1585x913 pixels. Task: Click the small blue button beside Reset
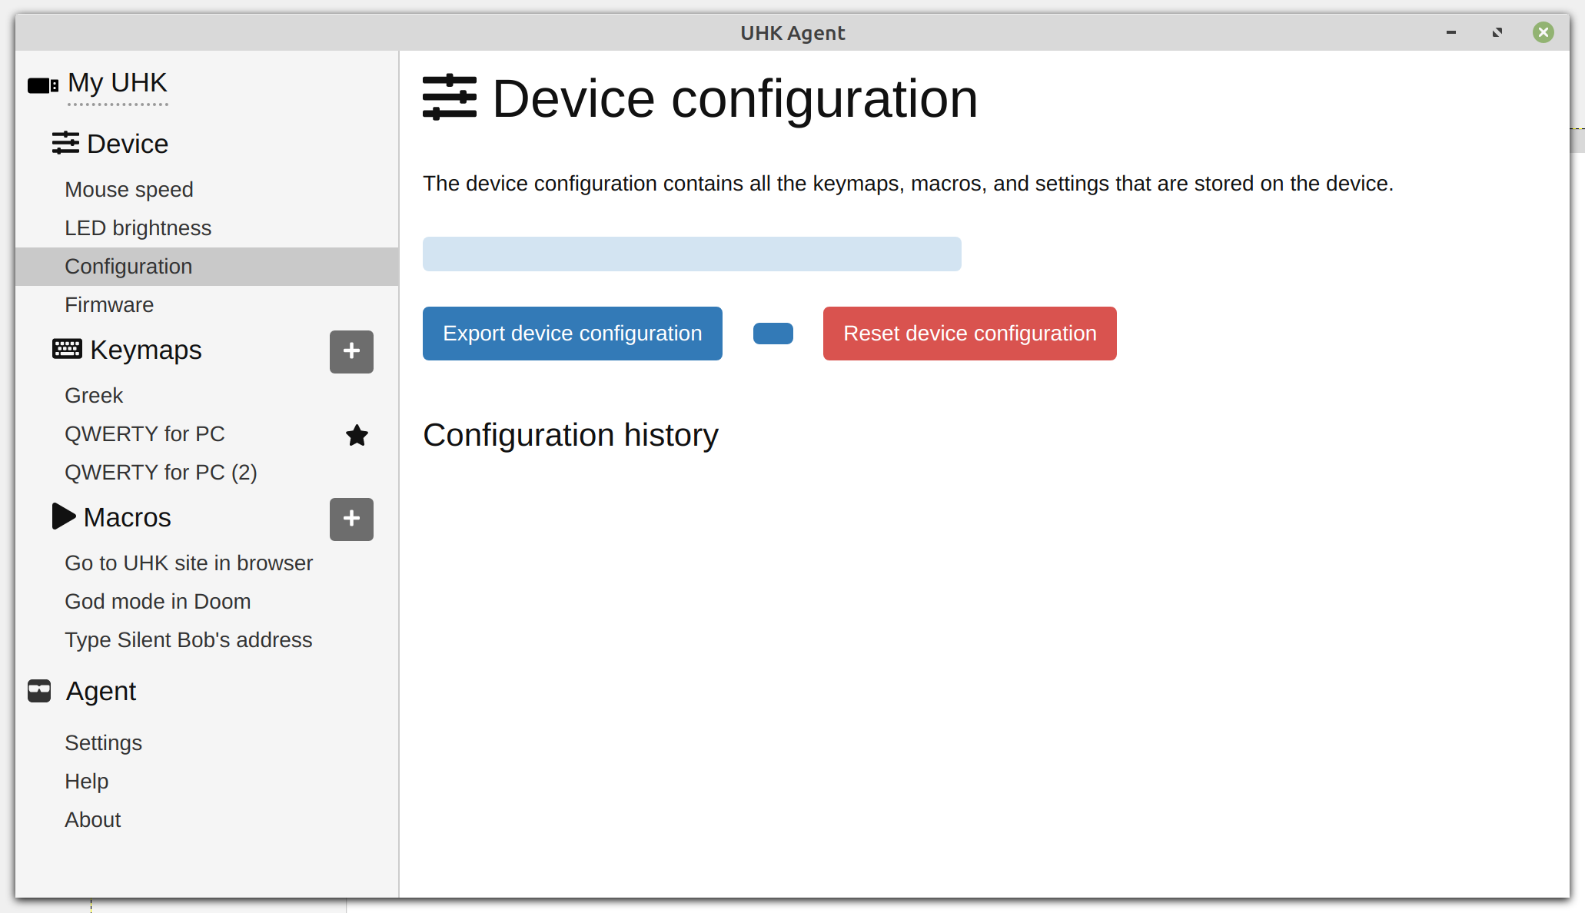click(x=773, y=333)
